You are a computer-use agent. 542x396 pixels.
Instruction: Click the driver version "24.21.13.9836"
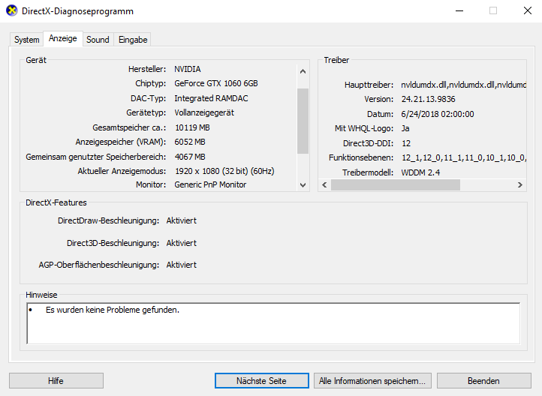pos(429,100)
